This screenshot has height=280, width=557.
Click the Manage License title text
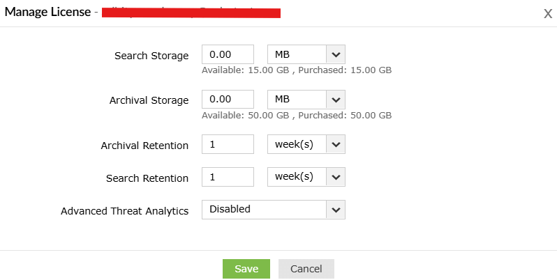coord(47,12)
